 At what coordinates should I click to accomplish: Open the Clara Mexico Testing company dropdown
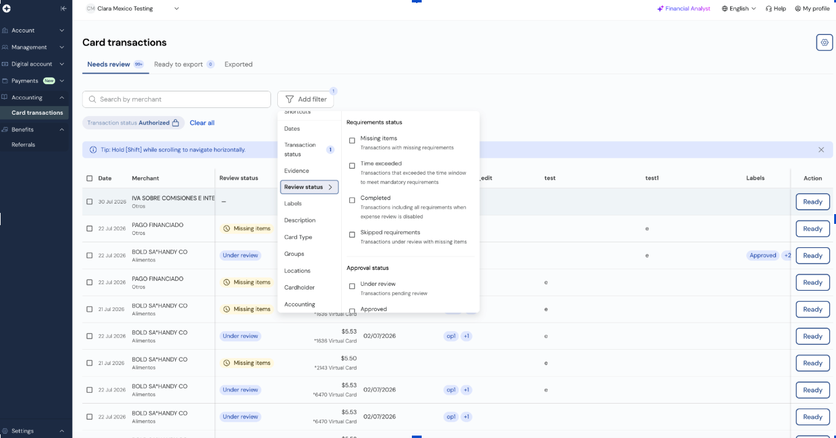click(133, 9)
